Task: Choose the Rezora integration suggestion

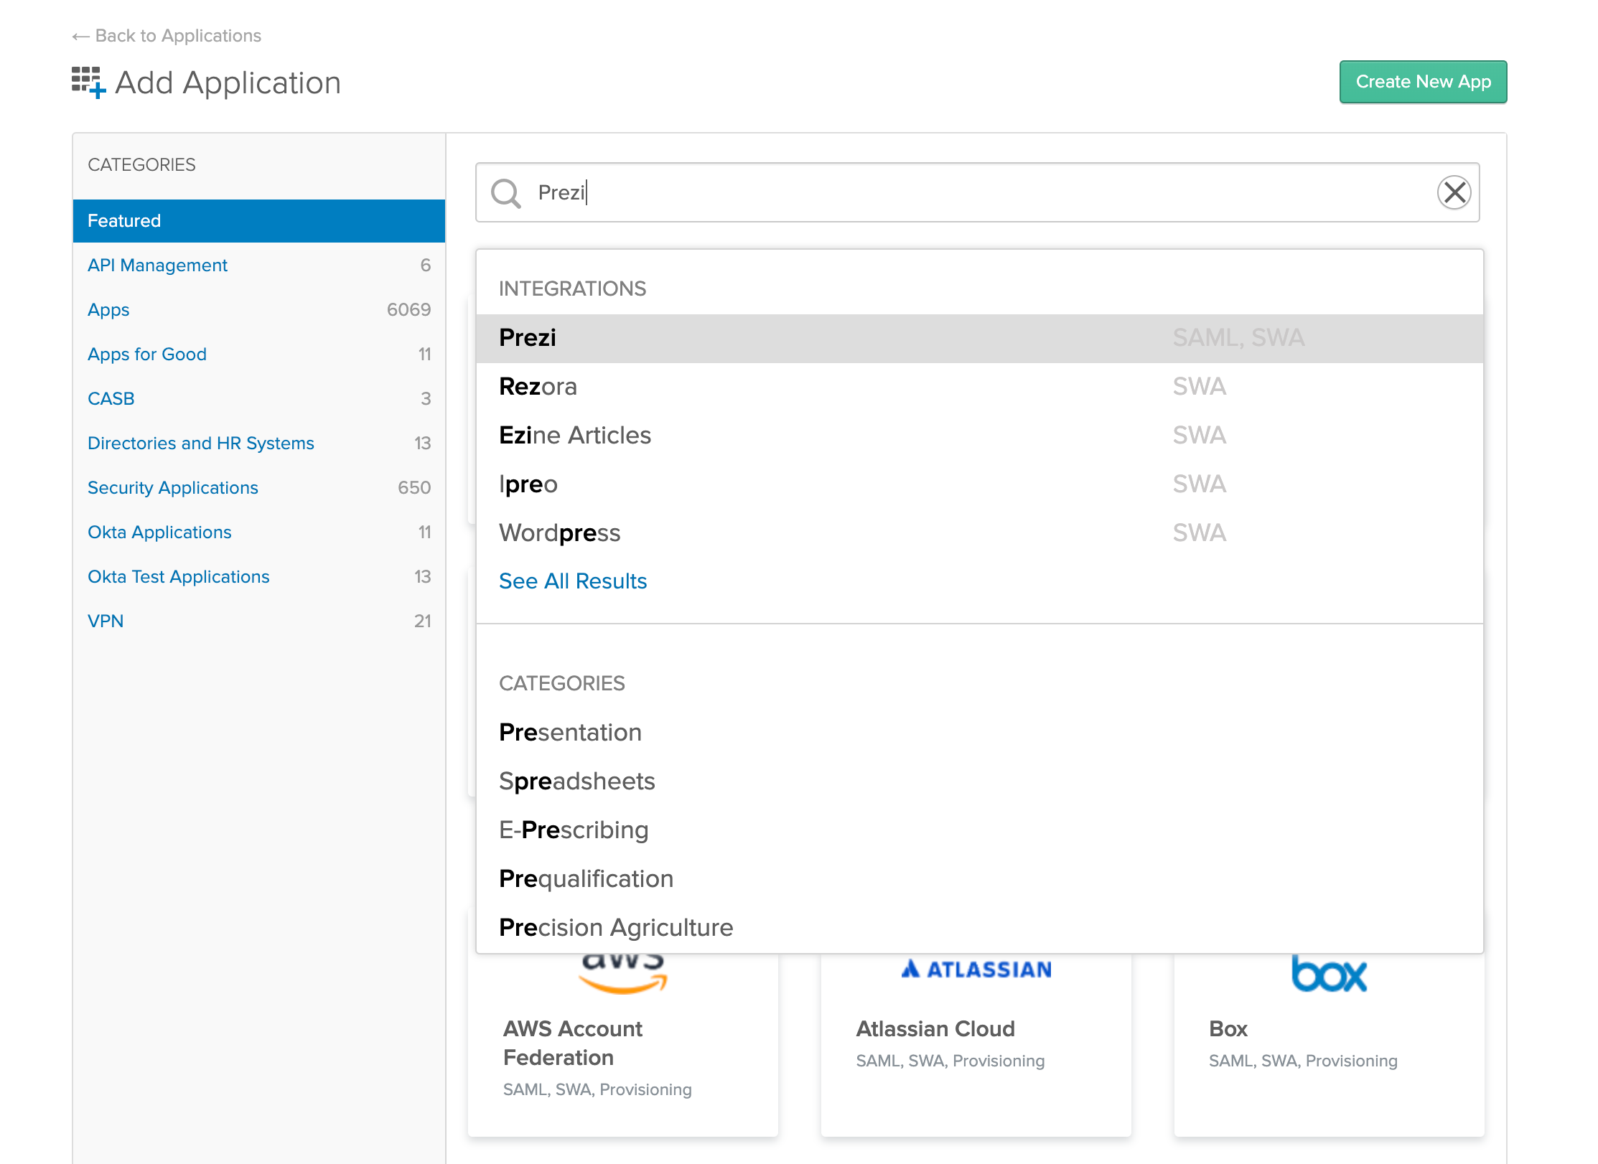Action: [x=538, y=387]
